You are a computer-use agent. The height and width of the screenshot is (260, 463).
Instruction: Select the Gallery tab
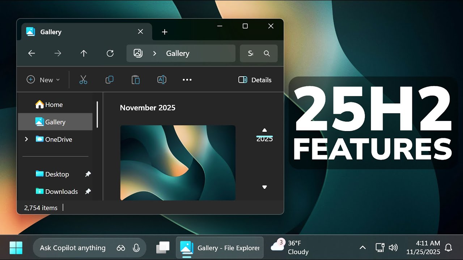point(87,32)
